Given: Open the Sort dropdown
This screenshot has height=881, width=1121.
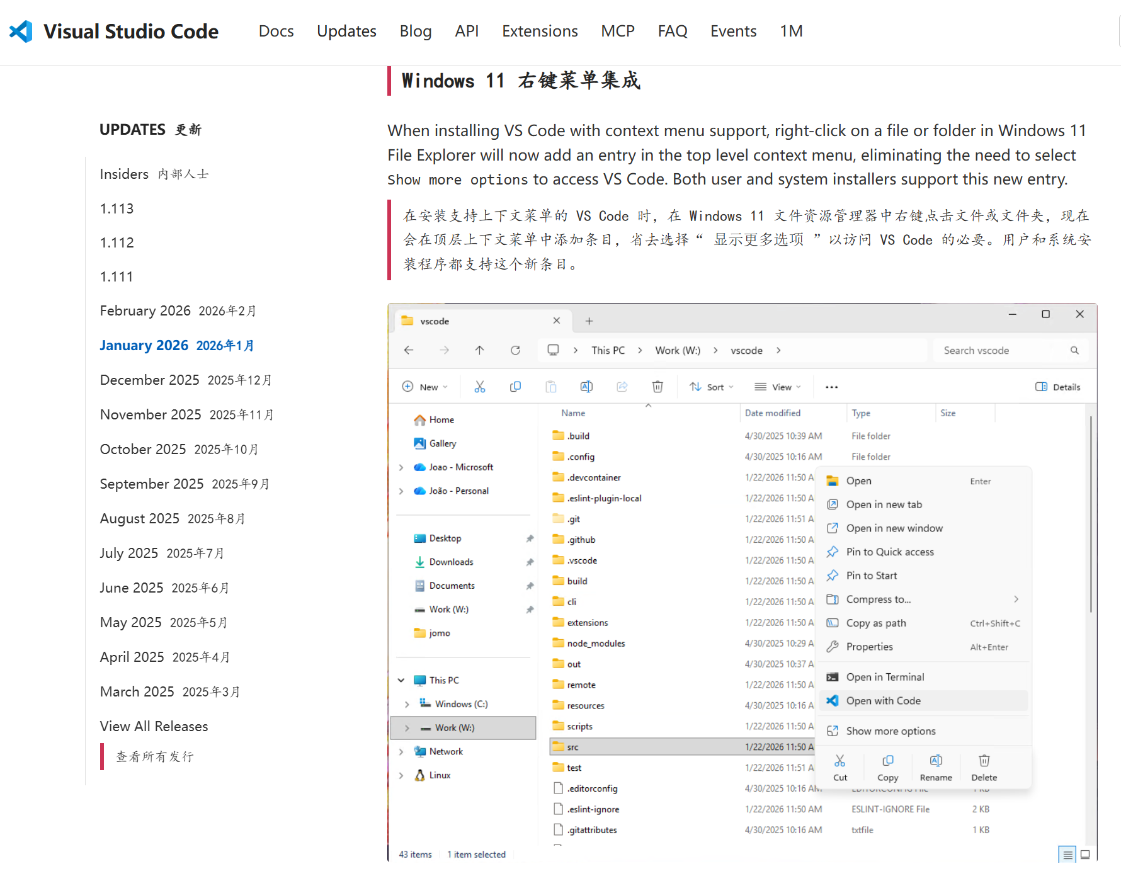Looking at the screenshot, I should point(712,387).
